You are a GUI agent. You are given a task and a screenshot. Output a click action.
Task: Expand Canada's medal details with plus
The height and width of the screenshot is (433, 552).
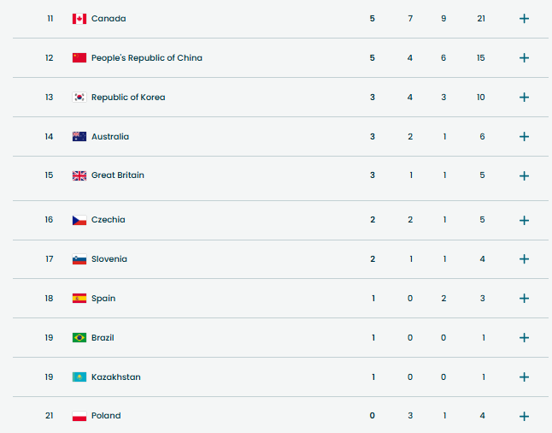[x=524, y=19]
